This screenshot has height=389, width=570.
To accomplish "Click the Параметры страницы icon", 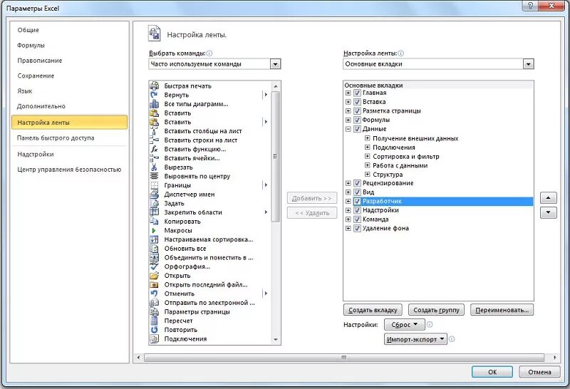I will click(x=154, y=311).
